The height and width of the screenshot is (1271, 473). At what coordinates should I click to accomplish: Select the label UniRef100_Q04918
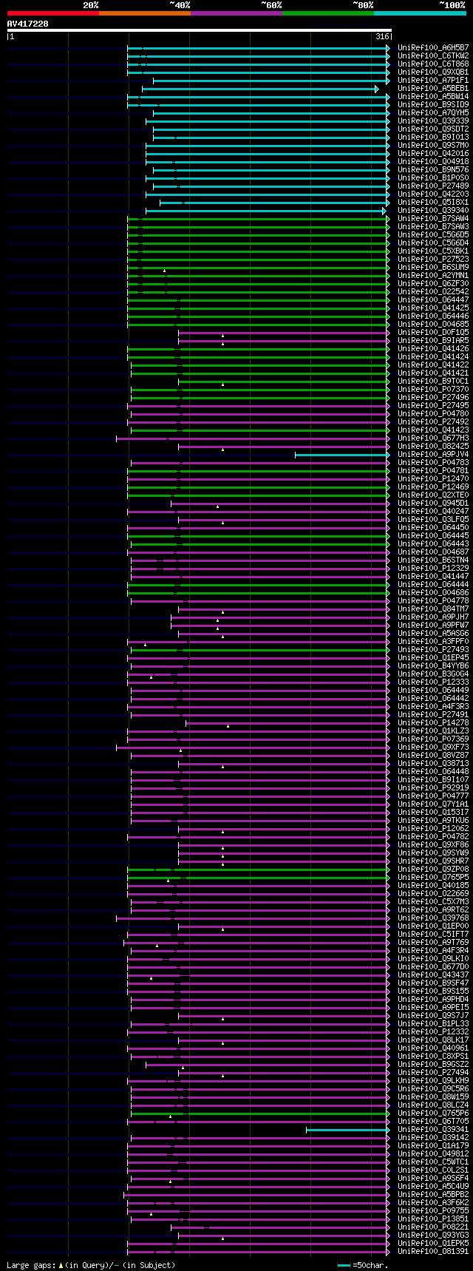433,161
